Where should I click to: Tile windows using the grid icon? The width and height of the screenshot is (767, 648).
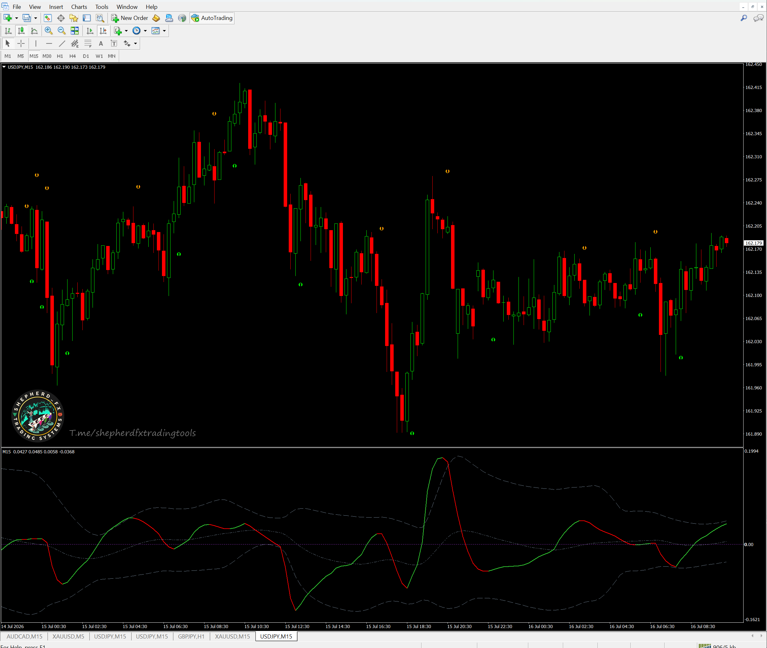coord(75,31)
